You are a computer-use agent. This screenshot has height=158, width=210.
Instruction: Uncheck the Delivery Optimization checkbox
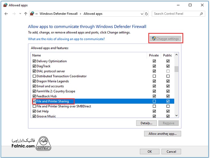point(34,61)
